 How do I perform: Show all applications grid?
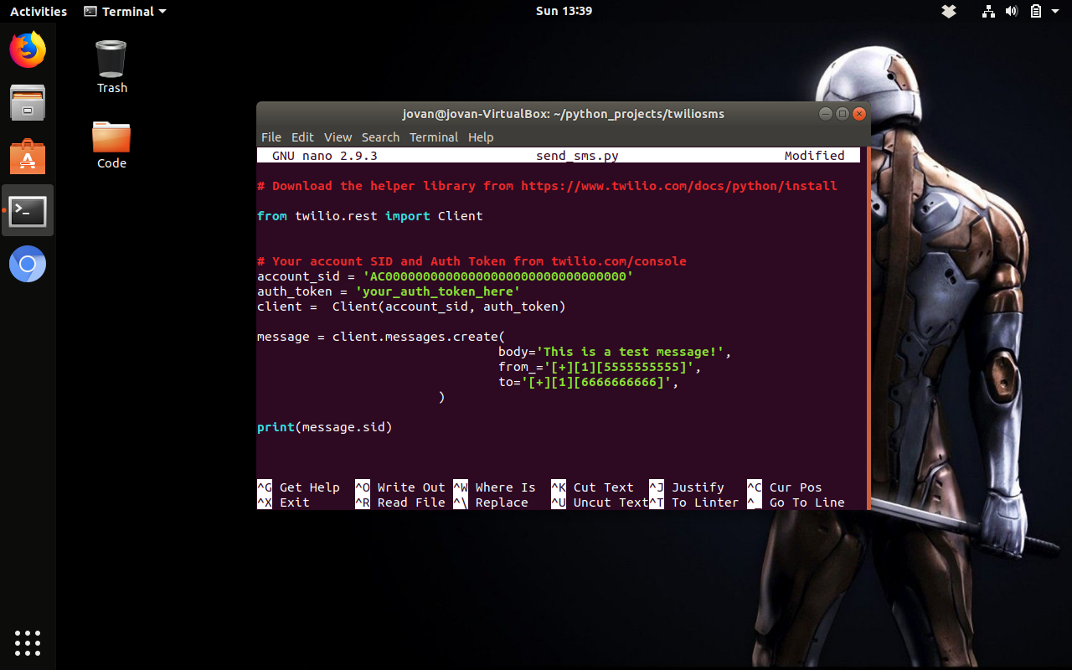click(x=28, y=642)
